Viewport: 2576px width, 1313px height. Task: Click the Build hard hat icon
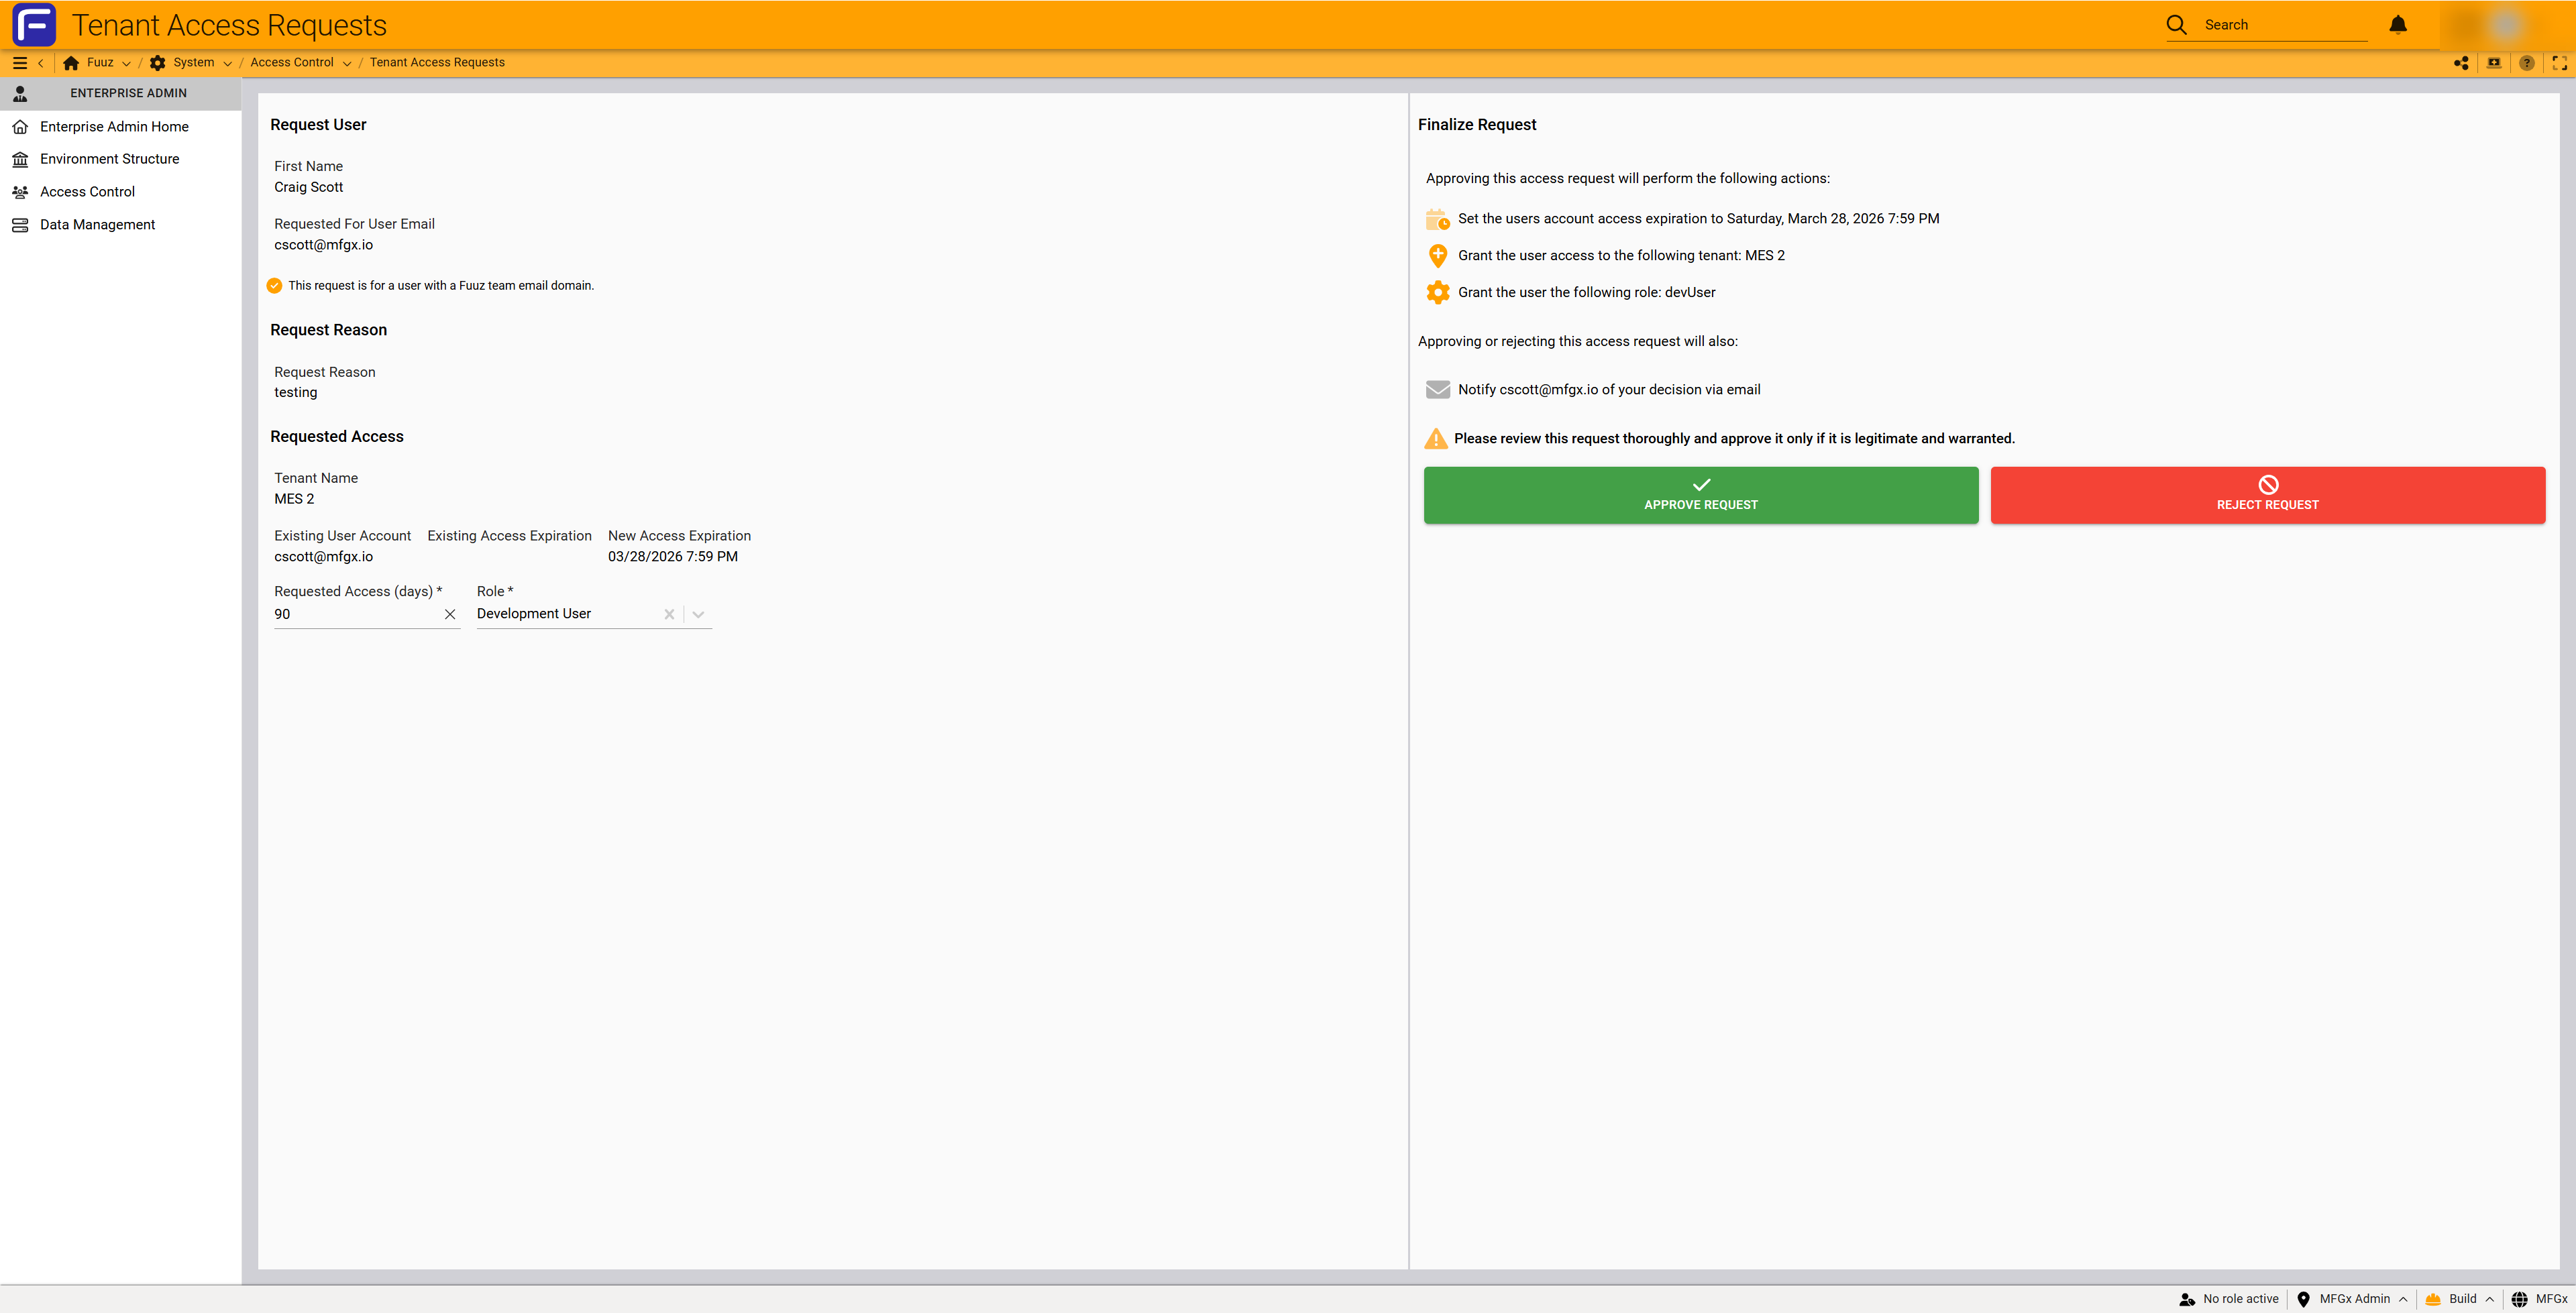2434,1299
